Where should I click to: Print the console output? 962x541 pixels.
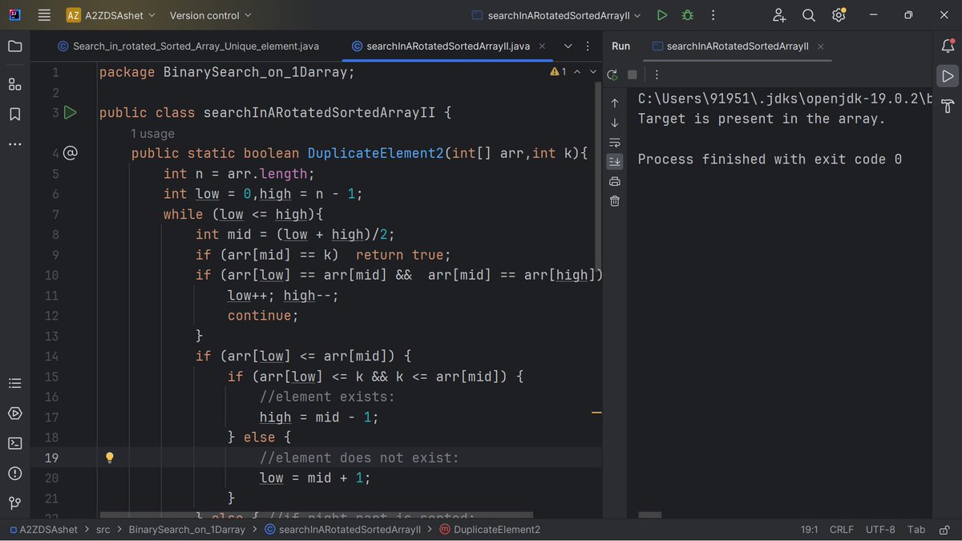tap(614, 180)
